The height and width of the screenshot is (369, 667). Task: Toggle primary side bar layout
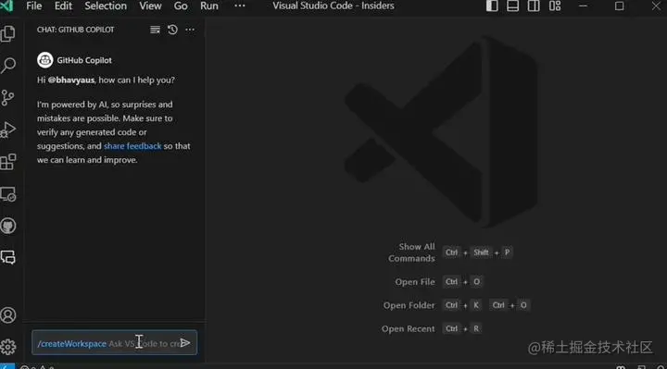pos(492,6)
